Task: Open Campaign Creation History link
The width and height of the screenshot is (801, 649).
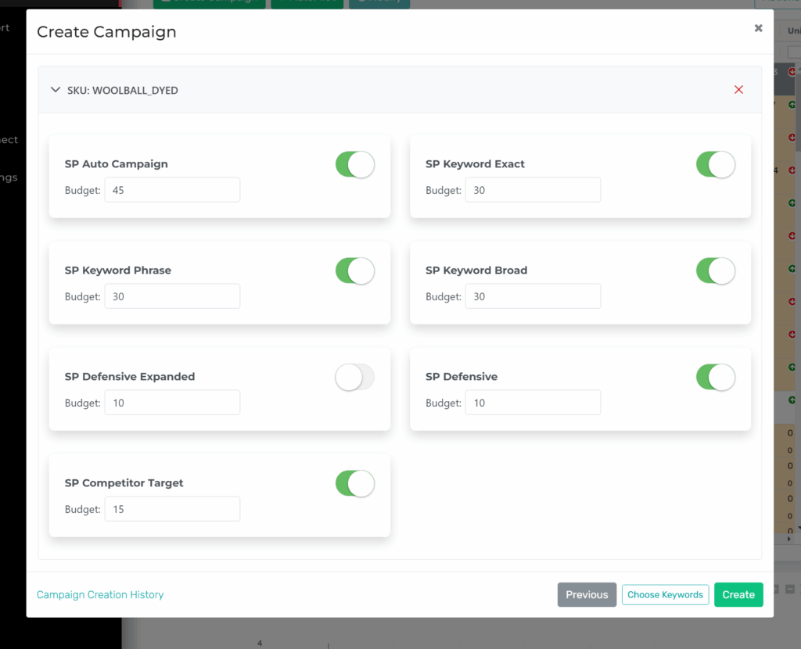Action: tap(100, 594)
